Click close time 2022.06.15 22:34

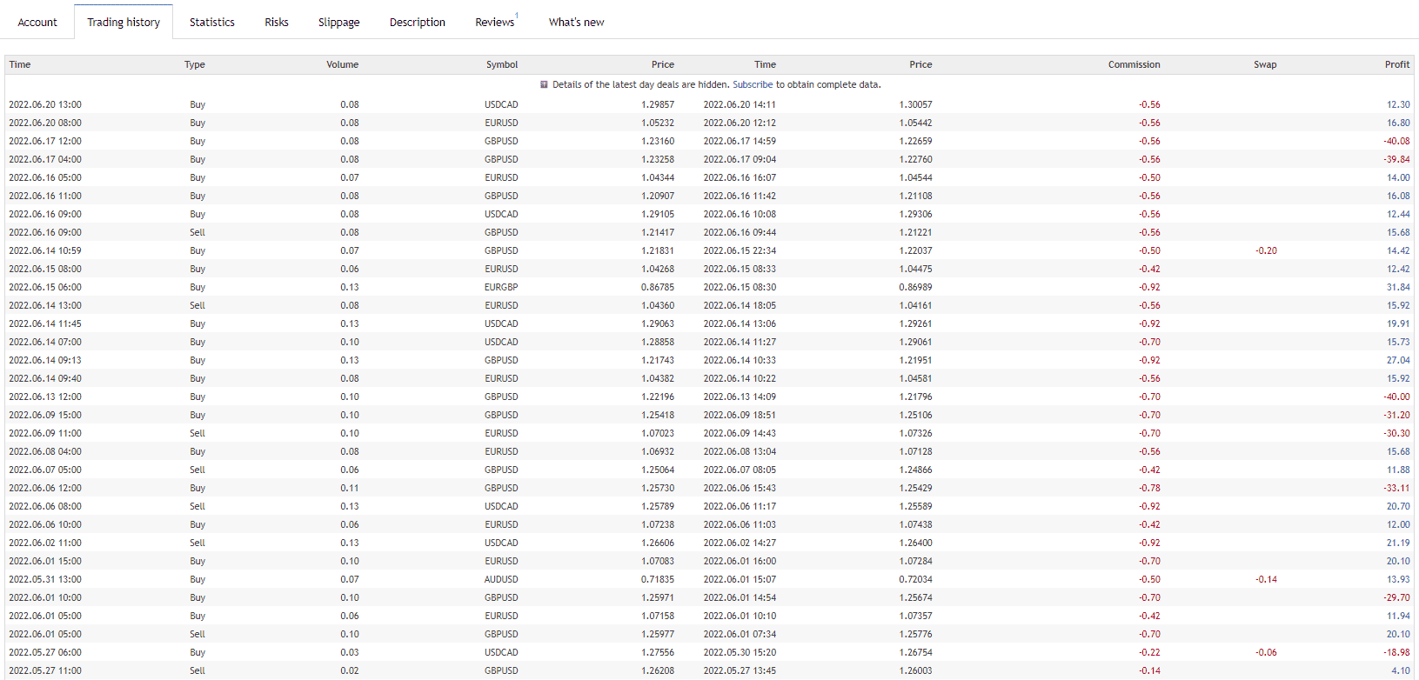[x=740, y=250]
